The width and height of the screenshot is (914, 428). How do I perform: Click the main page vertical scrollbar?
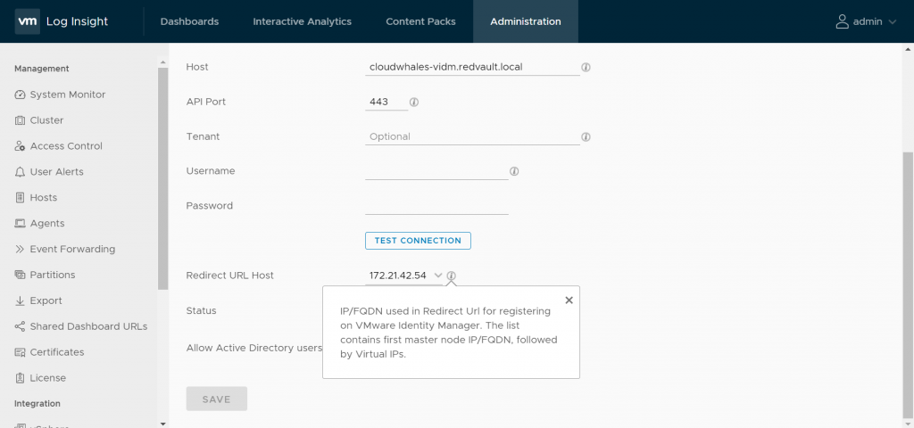coord(909,285)
